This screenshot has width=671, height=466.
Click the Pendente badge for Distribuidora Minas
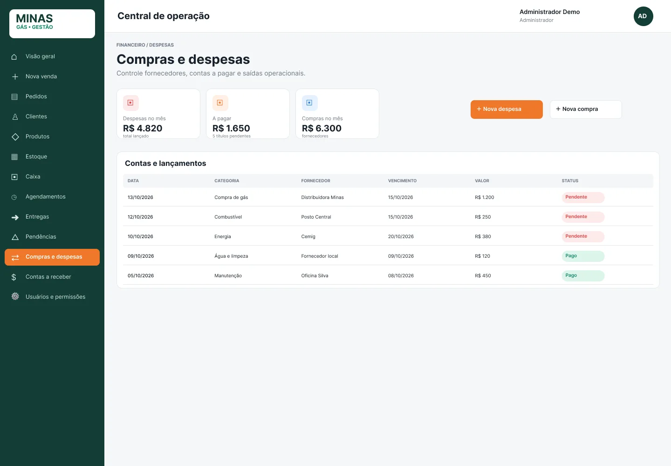(x=583, y=198)
